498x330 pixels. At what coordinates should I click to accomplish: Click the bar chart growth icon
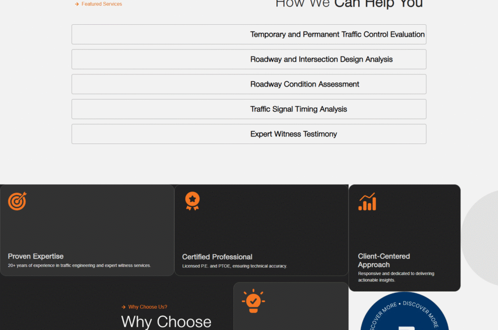click(367, 202)
